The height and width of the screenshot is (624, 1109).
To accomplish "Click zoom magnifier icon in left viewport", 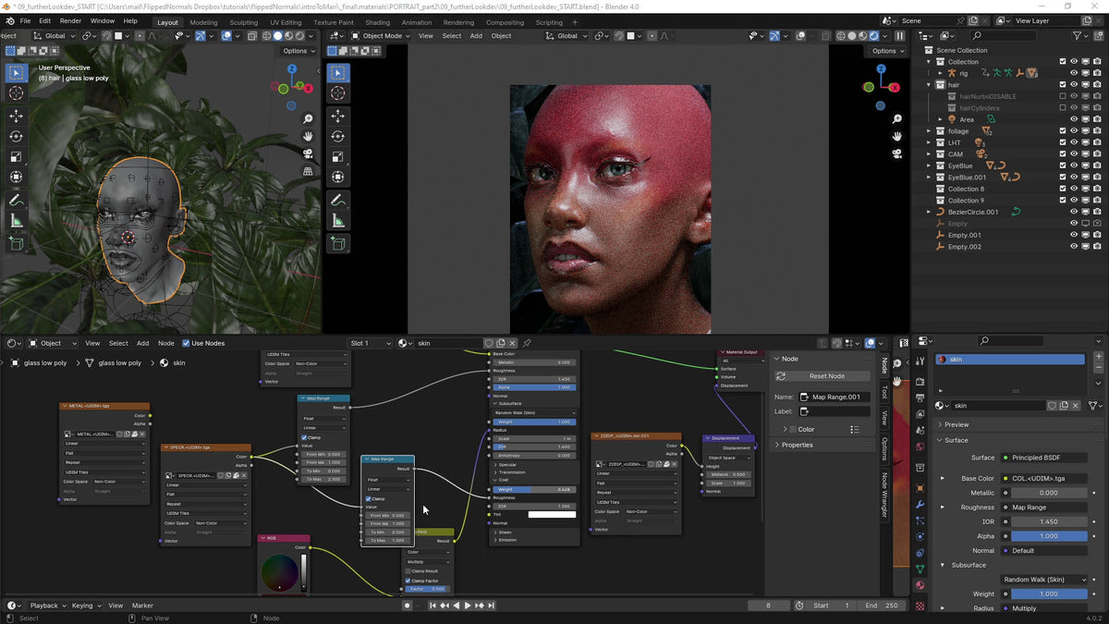I will pos(308,119).
